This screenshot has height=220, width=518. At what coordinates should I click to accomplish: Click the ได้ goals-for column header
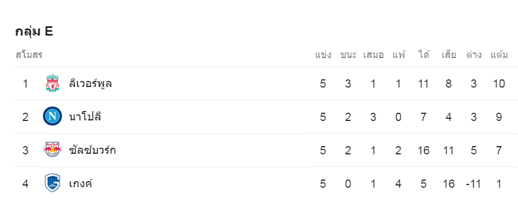(x=424, y=55)
